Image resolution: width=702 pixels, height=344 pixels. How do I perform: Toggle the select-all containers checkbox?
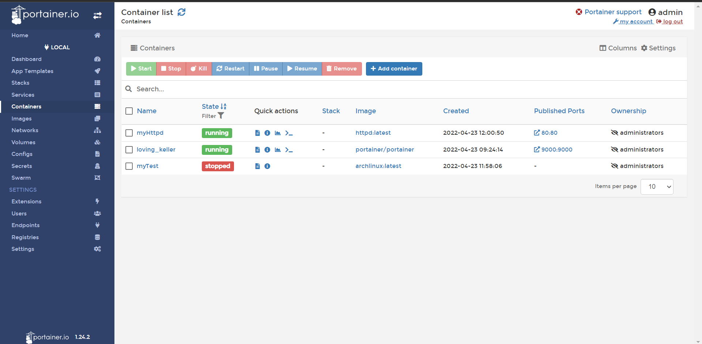[x=129, y=111]
